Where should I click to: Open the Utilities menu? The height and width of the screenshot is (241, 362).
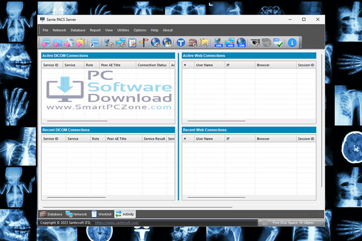(123, 30)
